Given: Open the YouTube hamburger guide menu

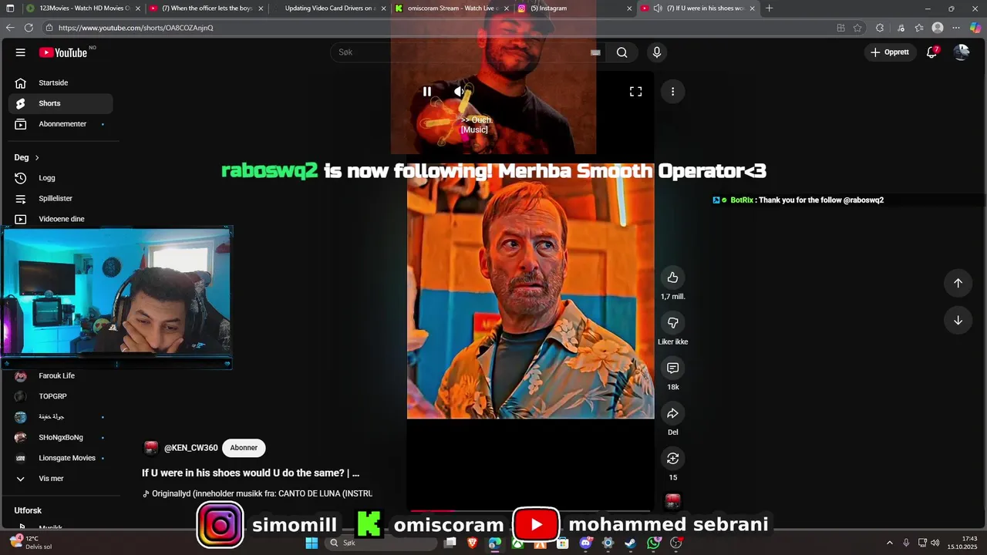Looking at the screenshot, I should click(21, 52).
